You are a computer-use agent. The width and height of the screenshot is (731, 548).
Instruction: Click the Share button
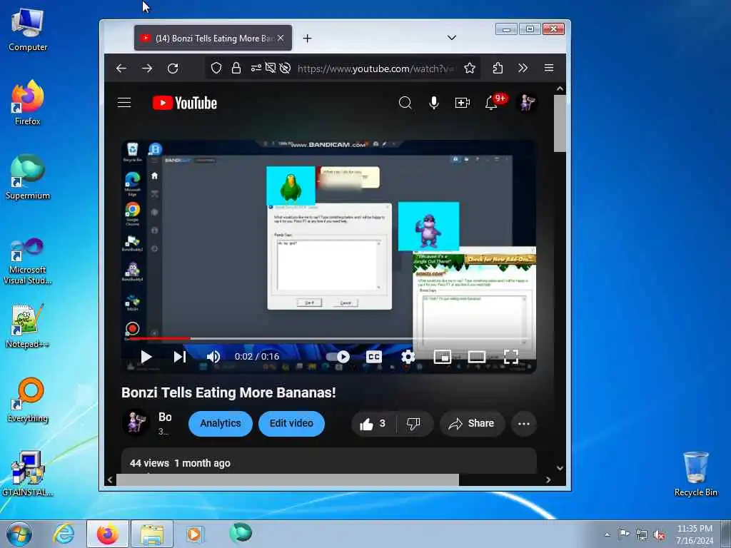471,424
